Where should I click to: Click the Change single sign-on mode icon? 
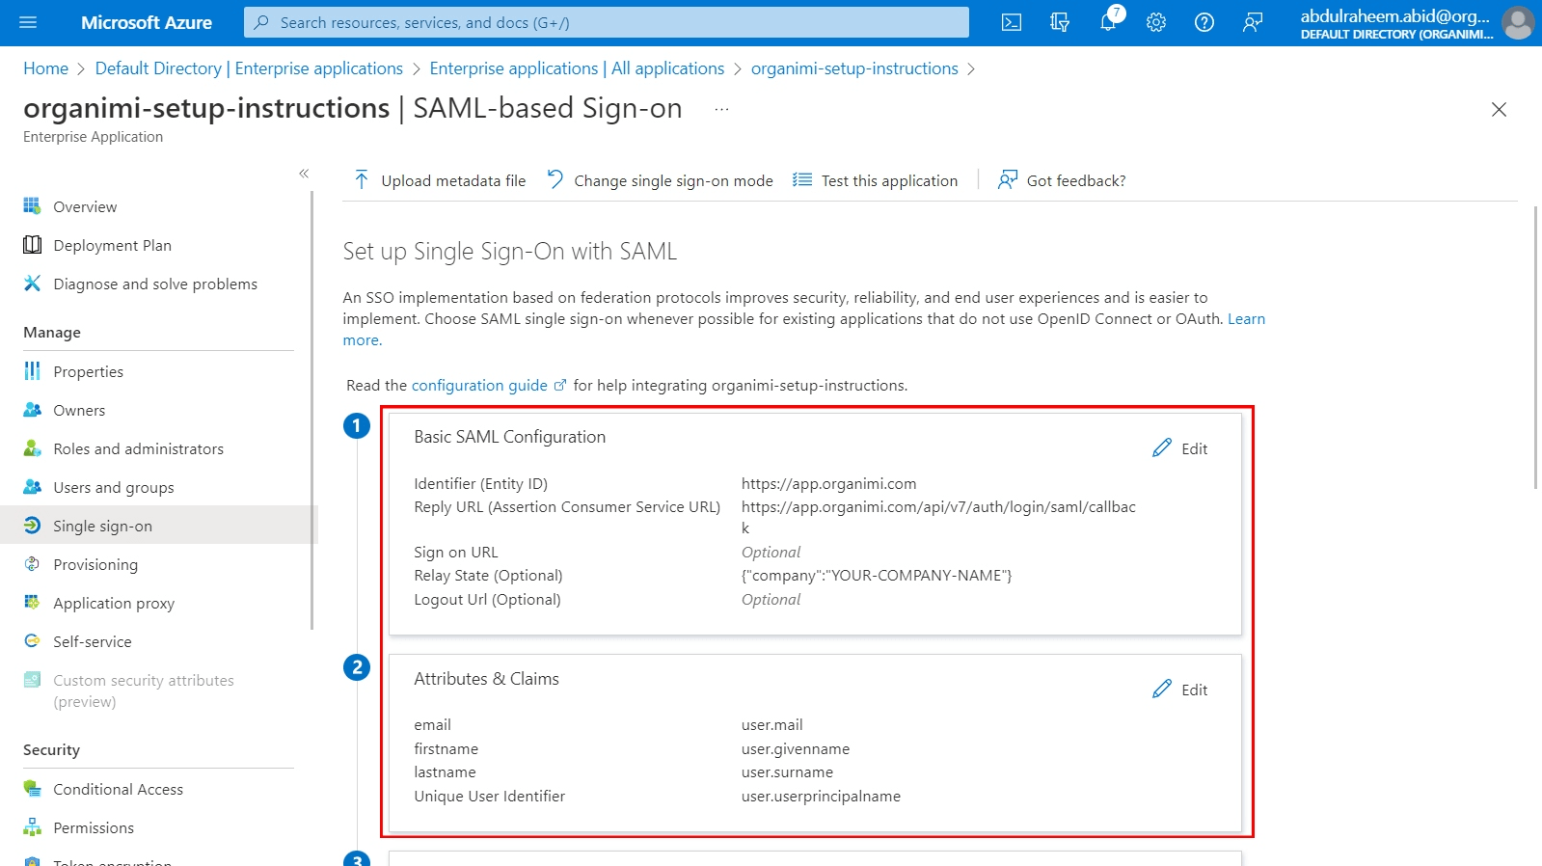555,179
